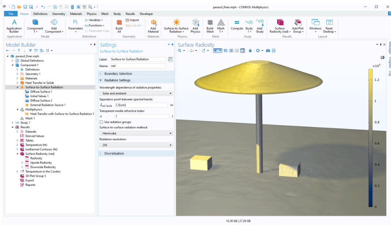This screenshot has width=391, height=225.
Task: Open a file with the folder icon
Action: [19, 7]
